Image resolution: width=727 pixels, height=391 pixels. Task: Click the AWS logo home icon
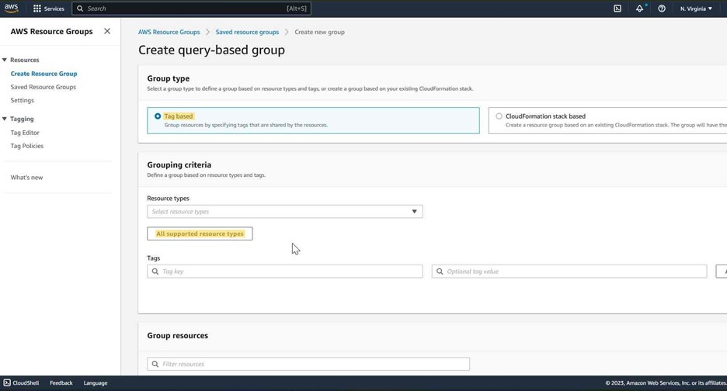pyautogui.click(x=11, y=9)
